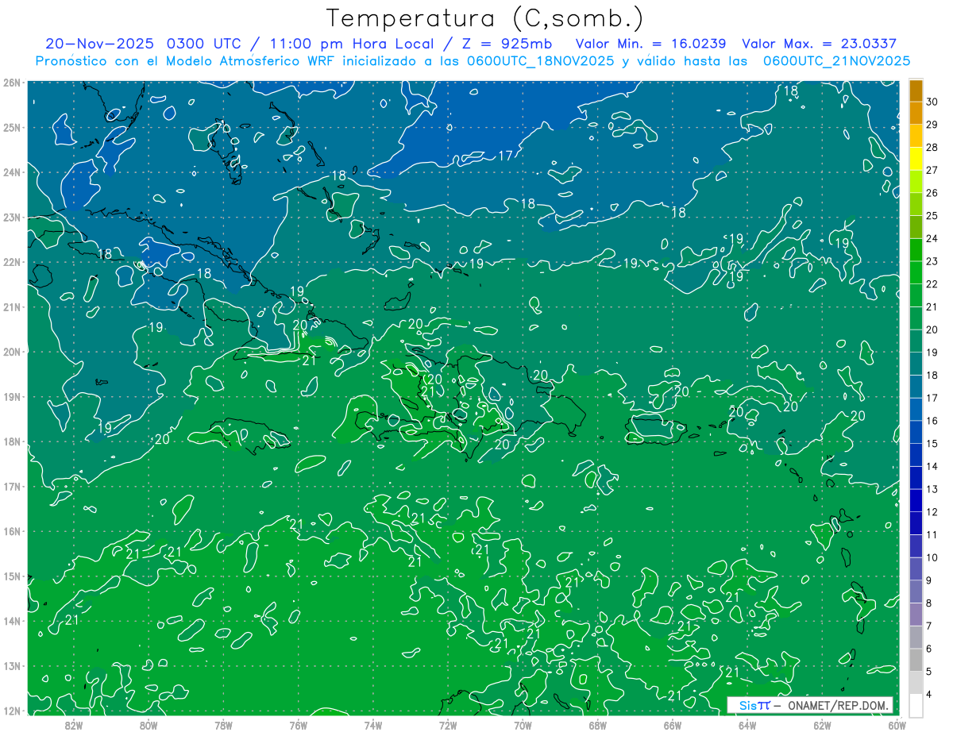Image resolution: width=953 pixels, height=736 pixels.
Task: Select '0600UTC_18NOV2025' initialization time text
Action: point(540,60)
